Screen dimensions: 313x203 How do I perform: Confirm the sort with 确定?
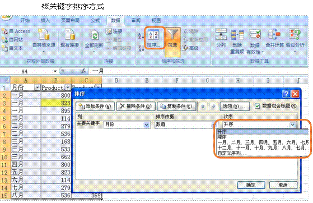pos(251,185)
